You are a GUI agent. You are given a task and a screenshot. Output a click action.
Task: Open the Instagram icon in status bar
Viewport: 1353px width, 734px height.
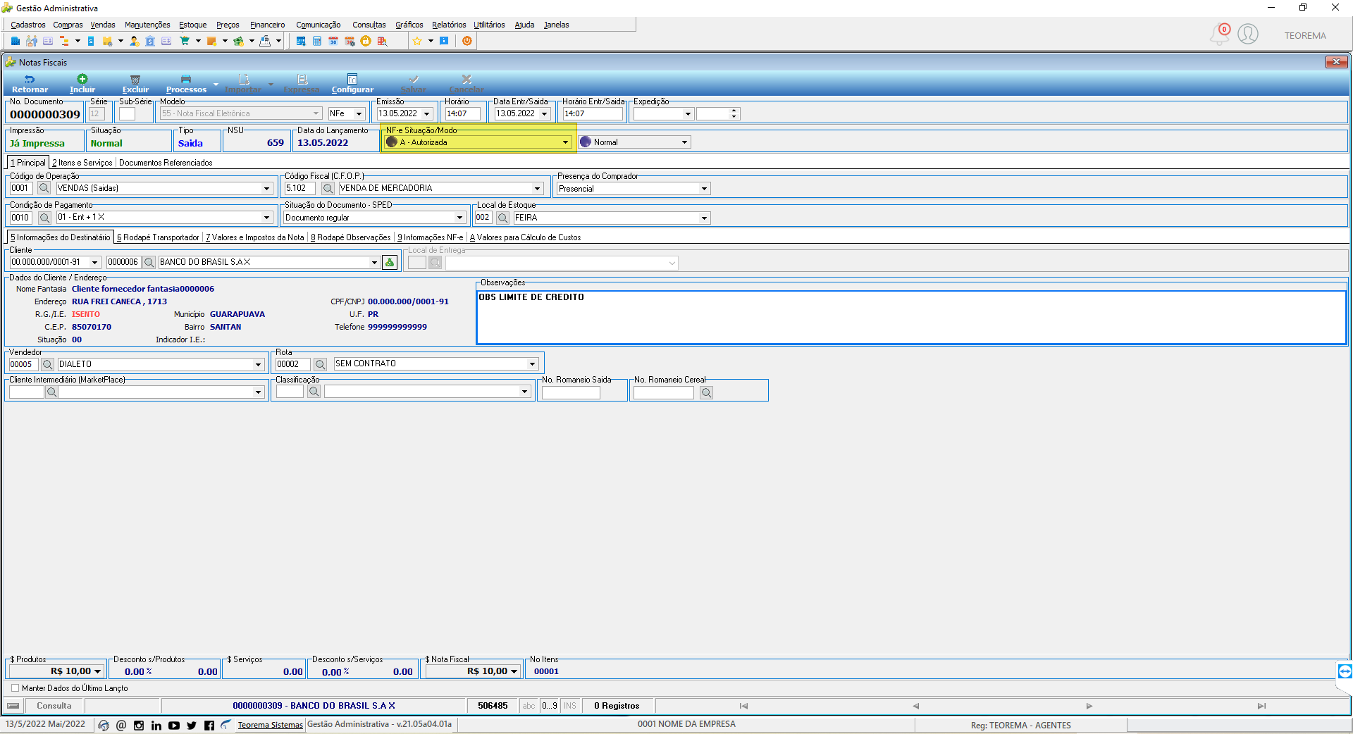pos(139,726)
